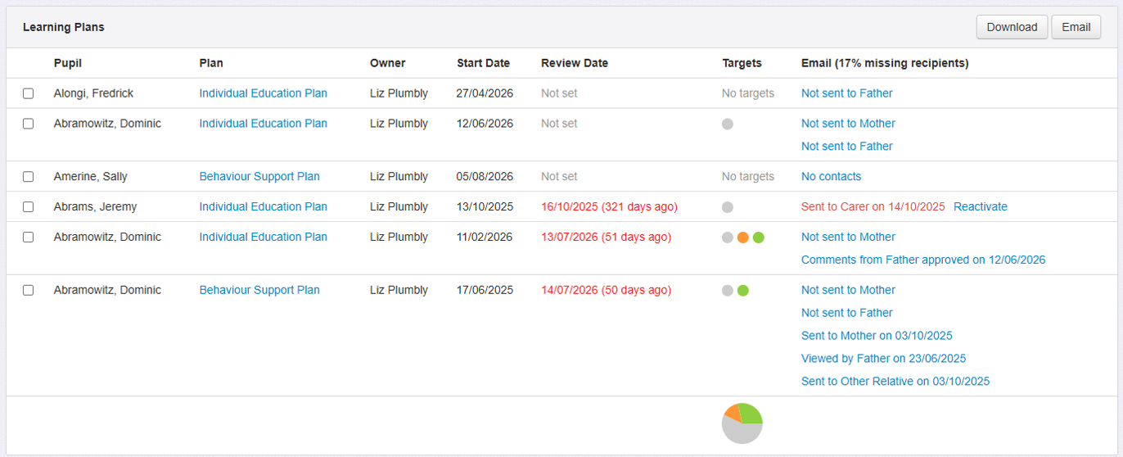This screenshot has height=457, width=1123.
Task: Select the checkbox for Abrams, Jeremy
Action: point(29,207)
